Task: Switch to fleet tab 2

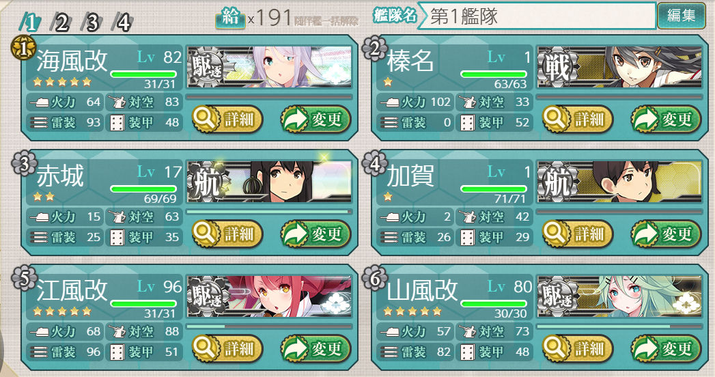Action: point(59,21)
